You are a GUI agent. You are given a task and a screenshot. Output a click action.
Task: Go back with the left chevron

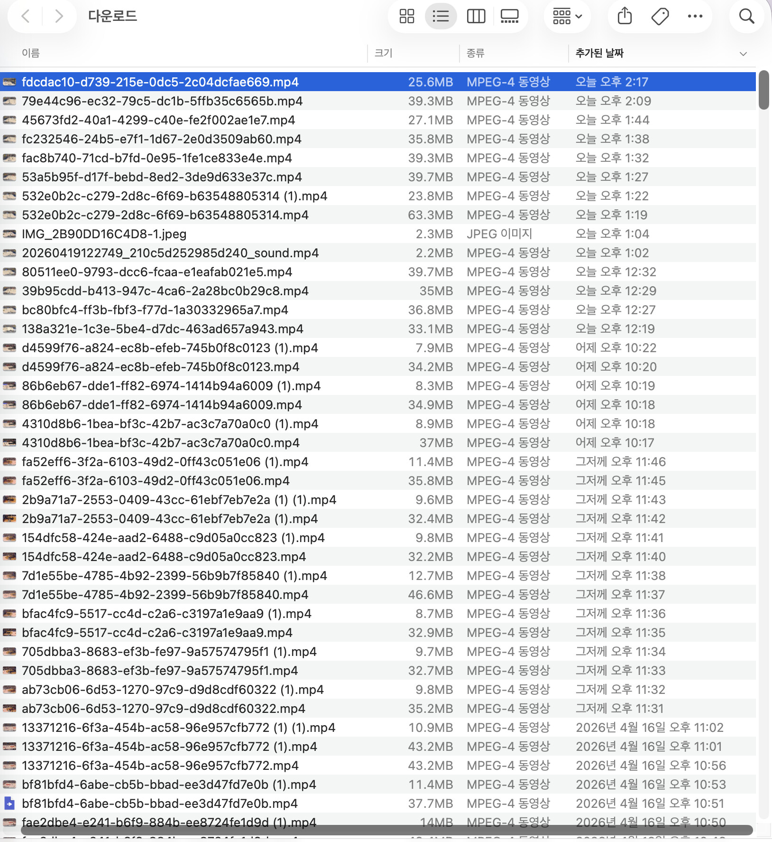coord(26,16)
